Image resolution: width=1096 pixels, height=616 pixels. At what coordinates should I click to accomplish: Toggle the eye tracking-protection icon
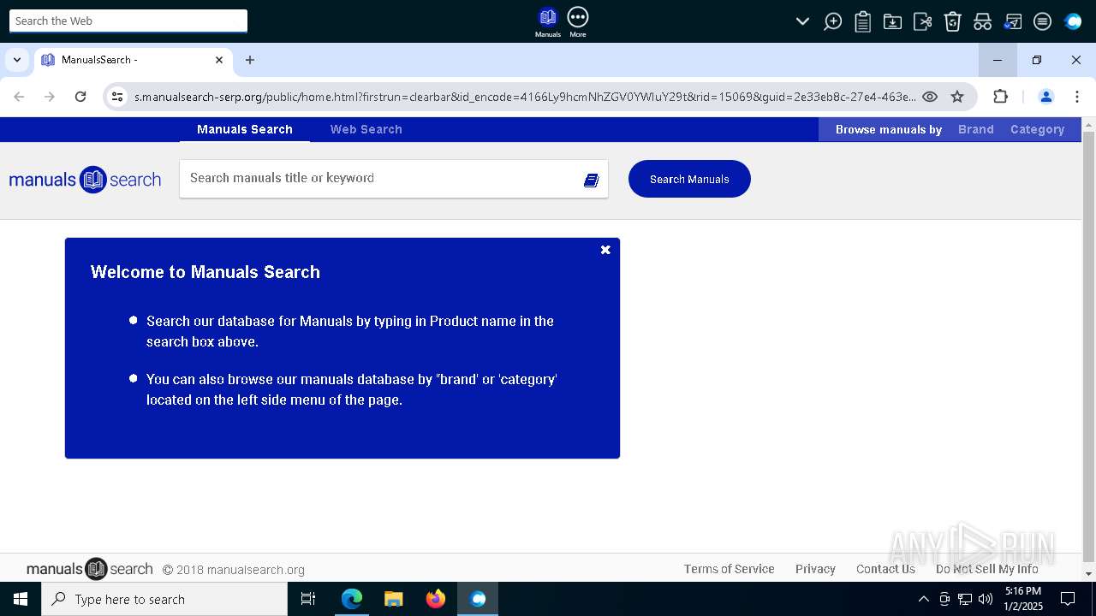930,97
